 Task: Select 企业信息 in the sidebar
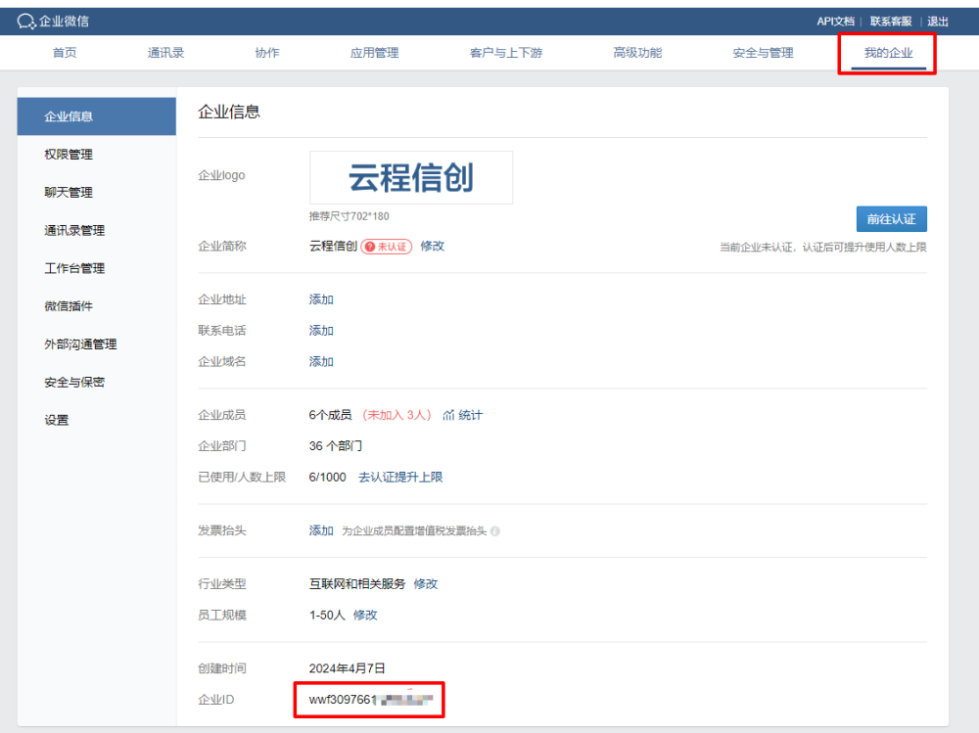(97, 116)
